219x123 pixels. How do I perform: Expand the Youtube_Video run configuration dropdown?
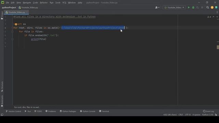pos(174,8)
